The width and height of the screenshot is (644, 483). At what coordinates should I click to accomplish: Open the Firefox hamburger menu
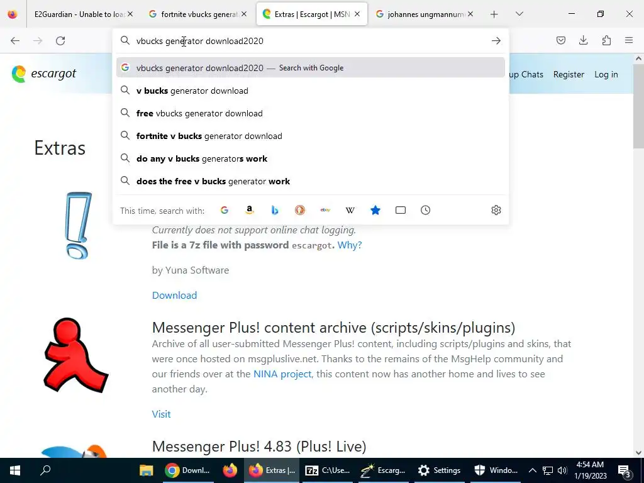pyautogui.click(x=629, y=40)
